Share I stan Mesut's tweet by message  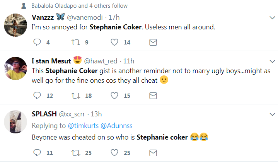(x=153, y=95)
